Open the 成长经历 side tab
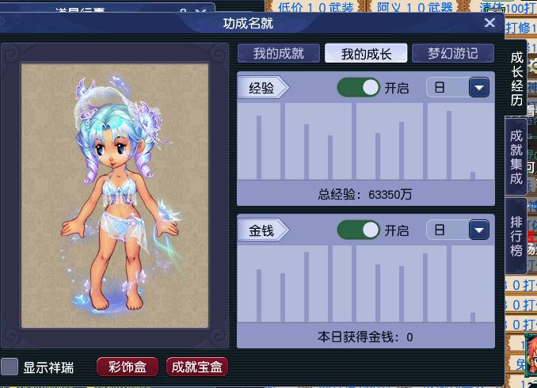Image resolution: width=537 pixels, height=388 pixels. (516, 78)
